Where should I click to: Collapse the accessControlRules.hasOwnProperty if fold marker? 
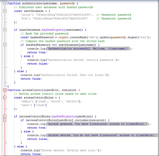(5, 116)
